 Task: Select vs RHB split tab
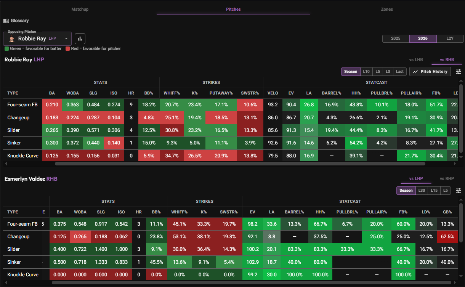click(x=447, y=59)
